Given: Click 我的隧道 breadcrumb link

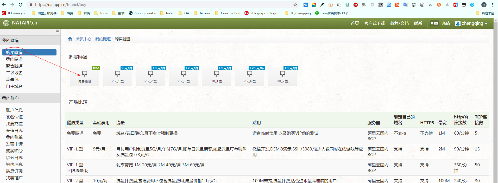Looking at the screenshot, I should 103,39.
